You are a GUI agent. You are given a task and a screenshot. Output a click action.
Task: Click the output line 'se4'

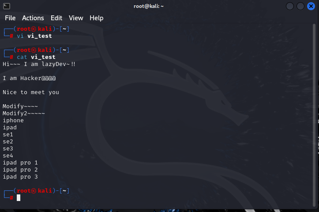point(8,156)
